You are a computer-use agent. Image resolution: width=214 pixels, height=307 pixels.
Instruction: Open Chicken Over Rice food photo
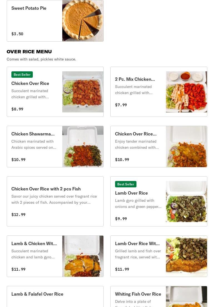point(83,92)
